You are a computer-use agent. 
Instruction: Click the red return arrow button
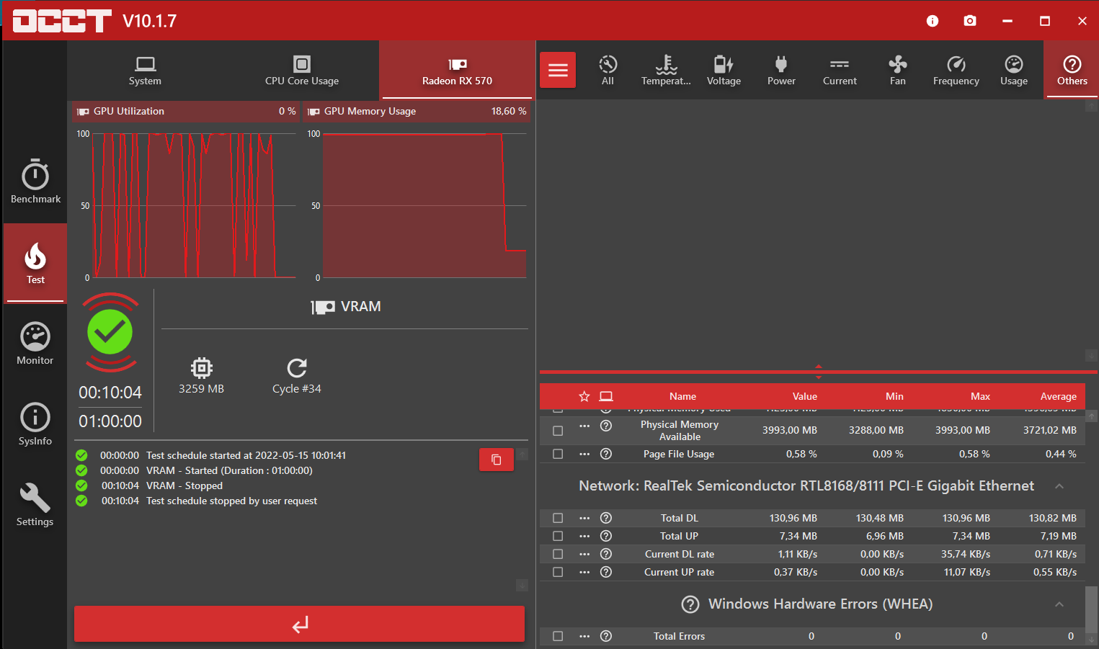pos(299,624)
